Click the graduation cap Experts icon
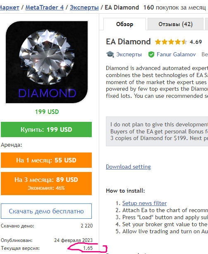The image size is (208, 254). click(110, 54)
